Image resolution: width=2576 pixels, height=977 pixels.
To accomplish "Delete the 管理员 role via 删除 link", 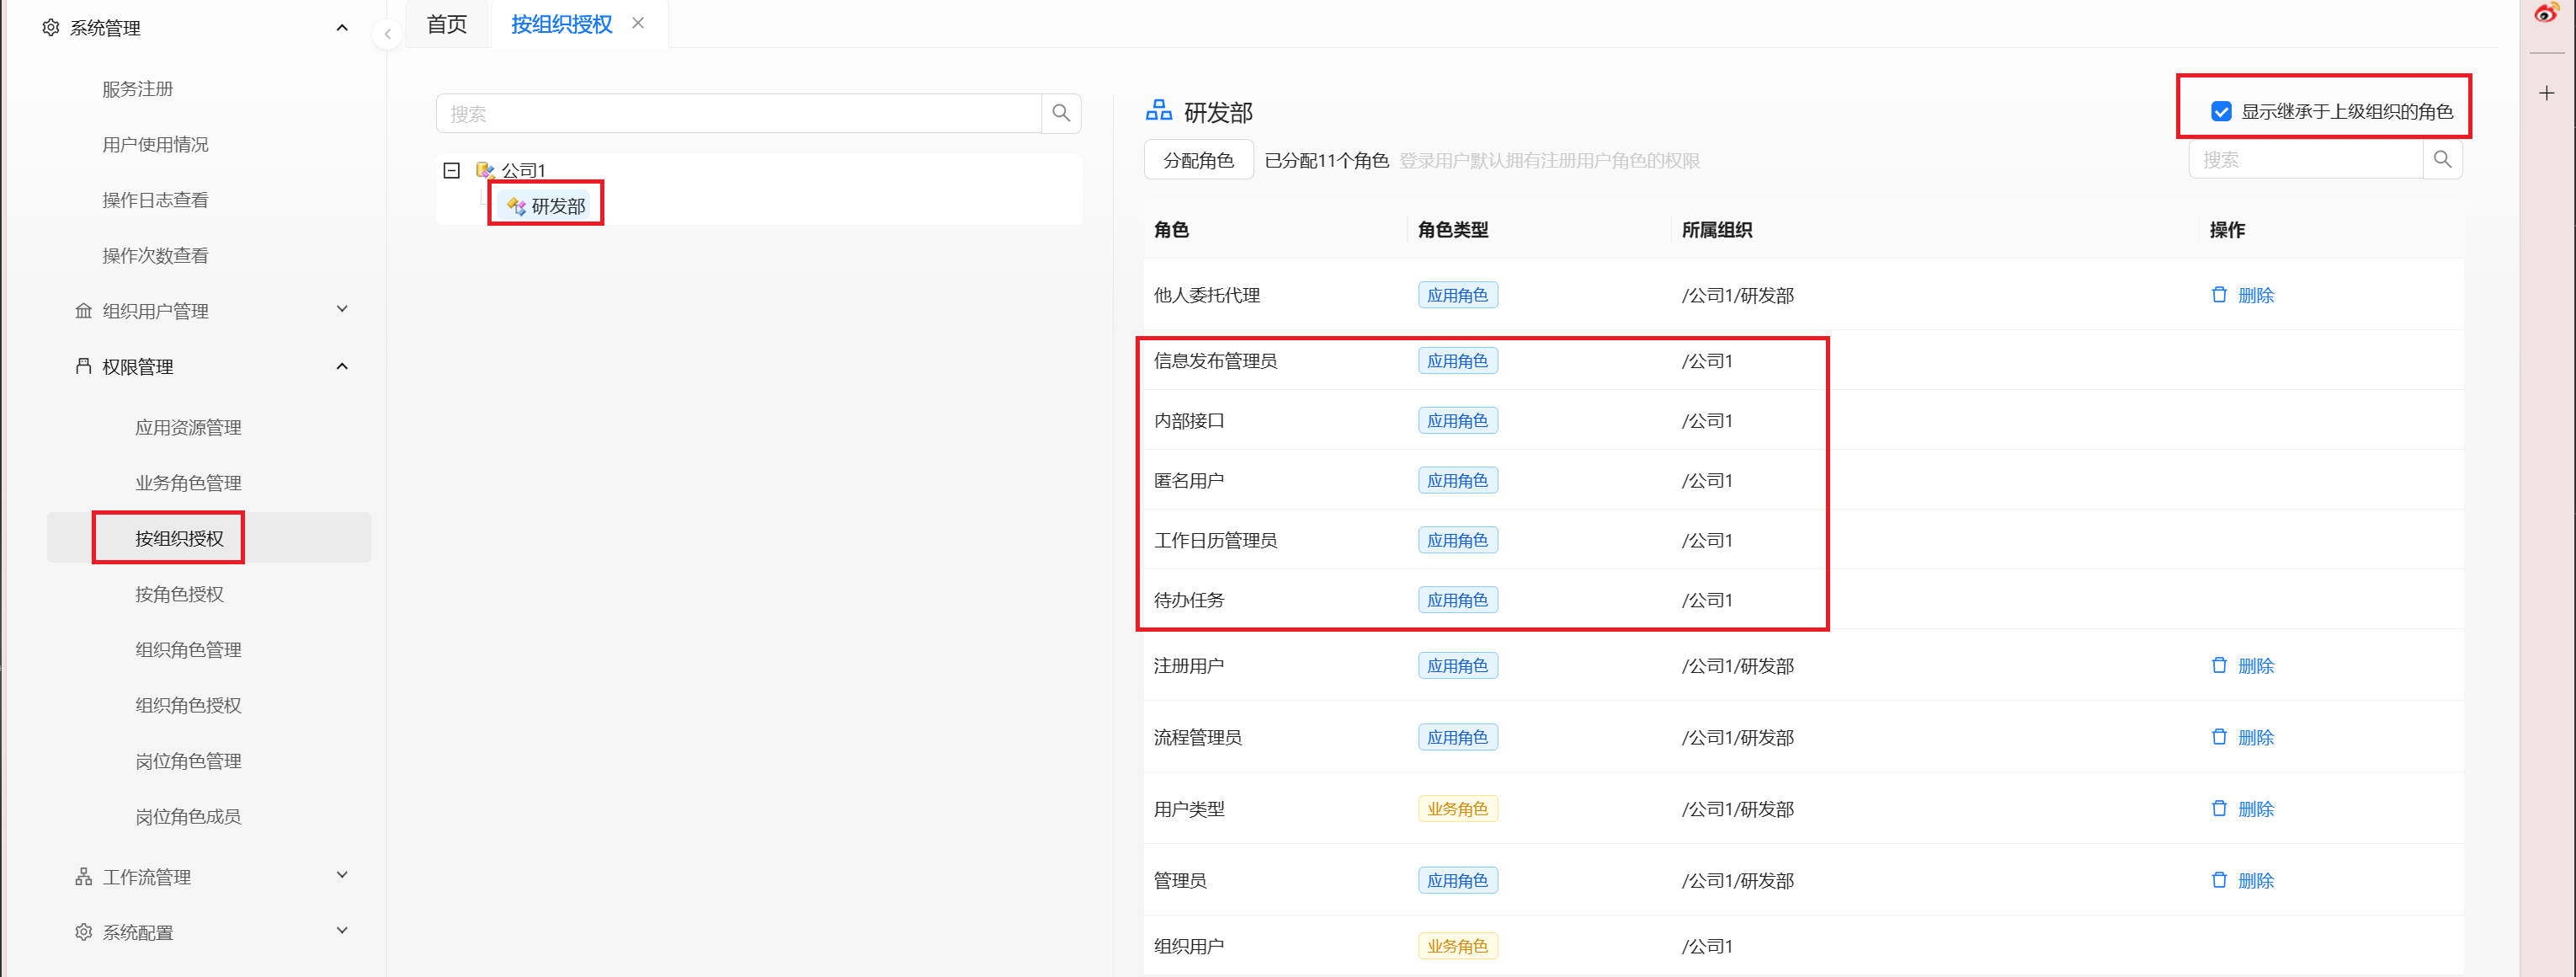I will pos(2256,881).
